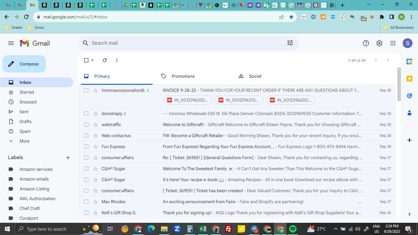
Task: Star the webtraffic Giftcraft welcome email
Action: point(95,125)
